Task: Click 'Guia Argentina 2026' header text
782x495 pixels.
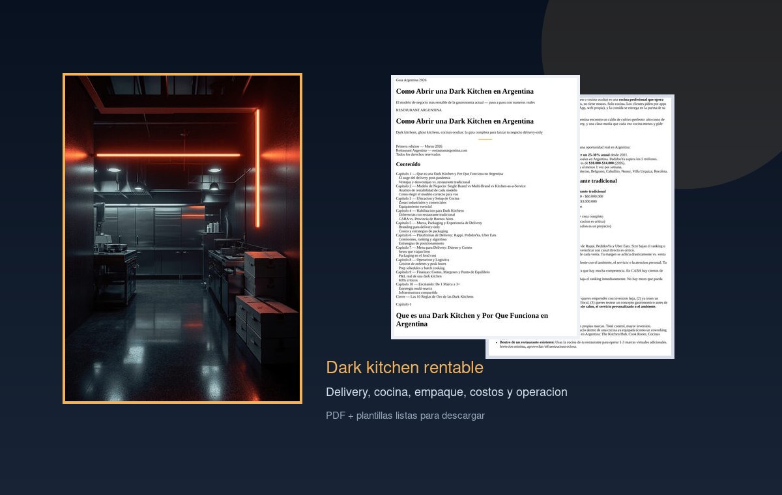Action: [x=411, y=79]
